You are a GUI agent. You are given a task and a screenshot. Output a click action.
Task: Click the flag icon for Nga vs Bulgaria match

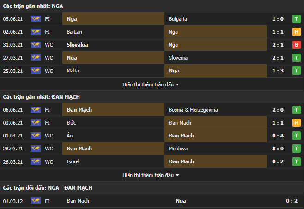tap(36, 19)
